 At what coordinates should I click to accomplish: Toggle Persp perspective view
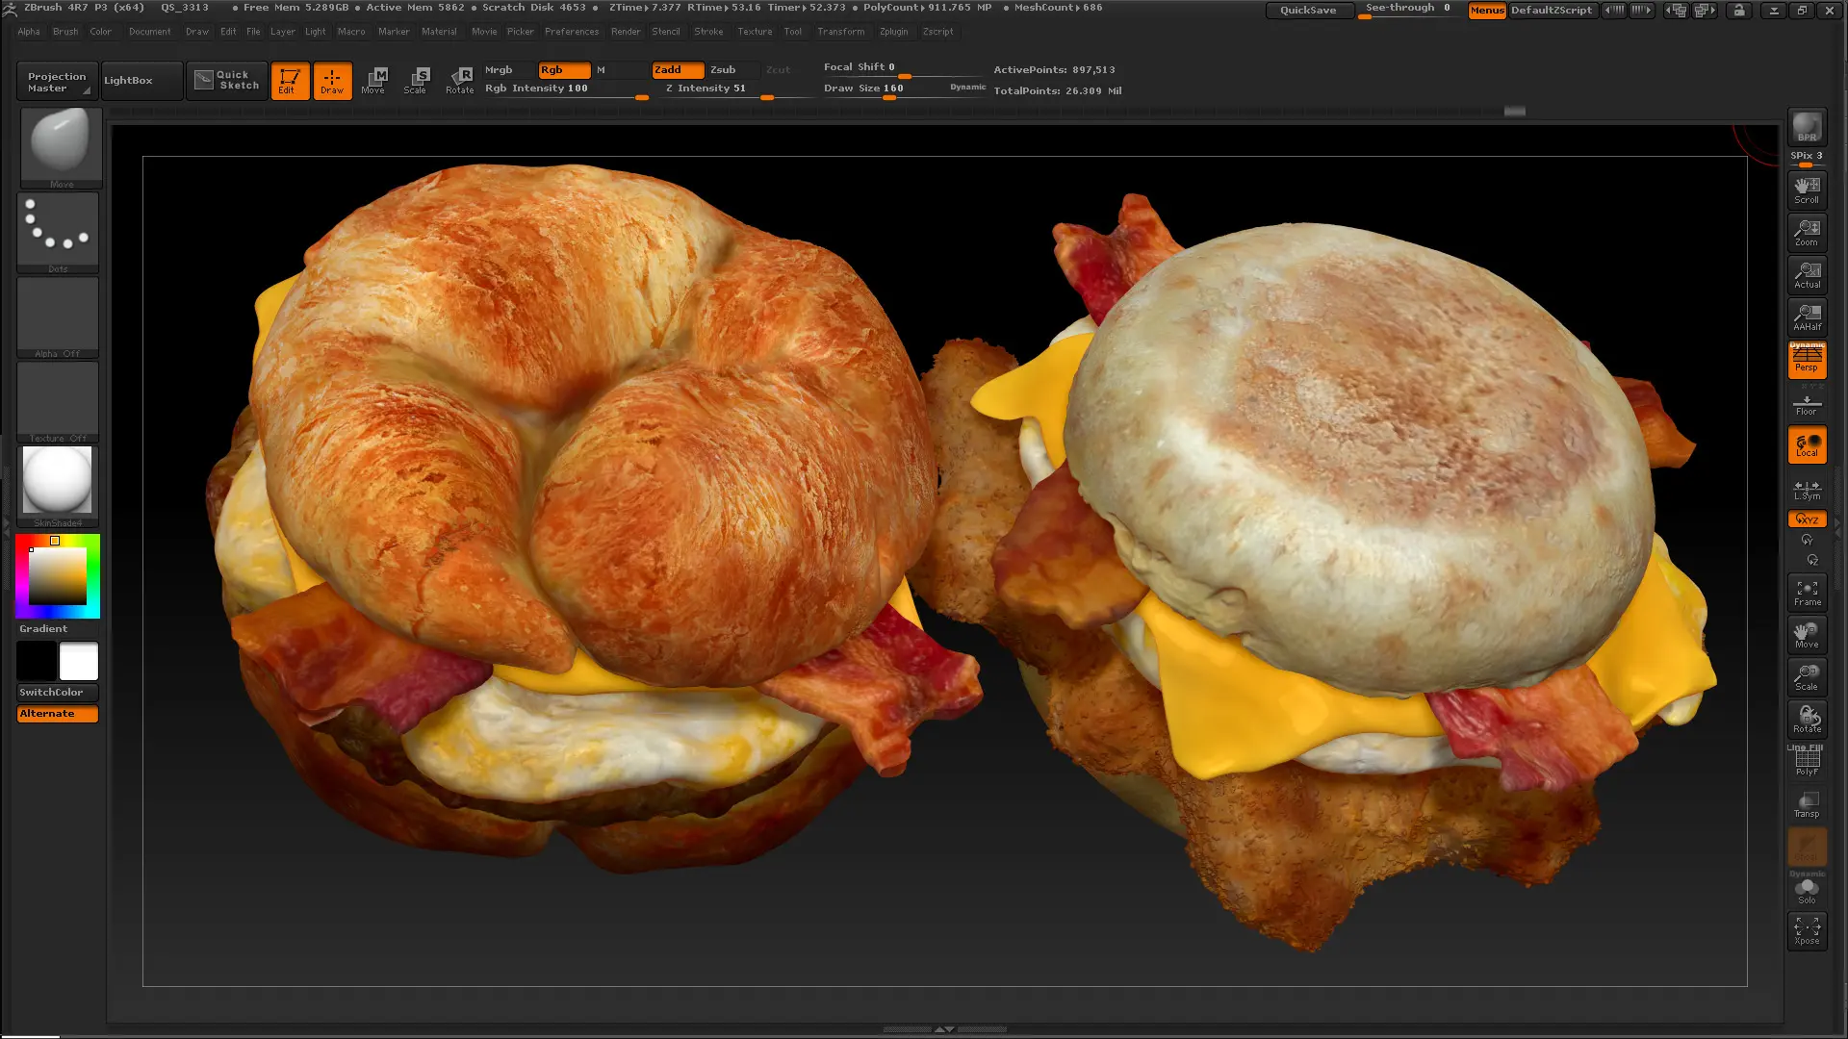click(x=1807, y=360)
